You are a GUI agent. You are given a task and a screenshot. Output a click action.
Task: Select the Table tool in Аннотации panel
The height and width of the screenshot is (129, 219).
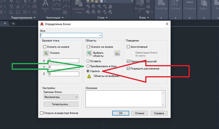(65, 12)
